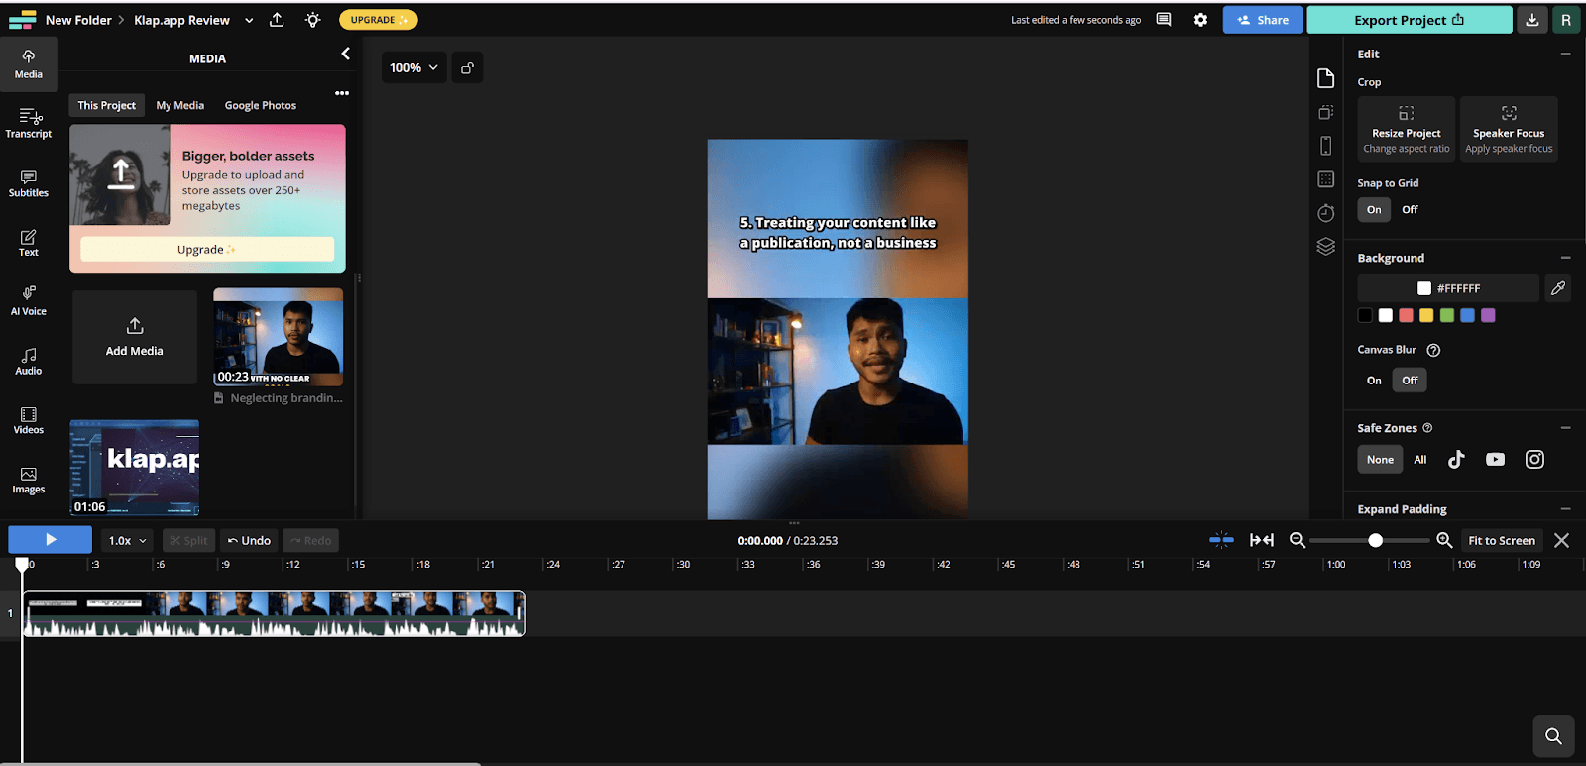Pick the red background color swatch
The height and width of the screenshot is (766, 1586).
(x=1406, y=315)
